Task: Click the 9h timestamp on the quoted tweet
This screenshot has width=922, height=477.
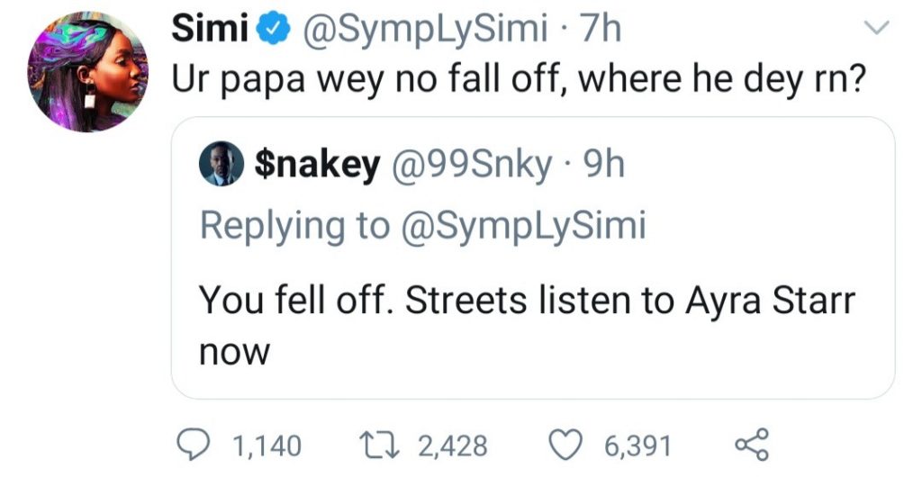Action: coord(605,166)
